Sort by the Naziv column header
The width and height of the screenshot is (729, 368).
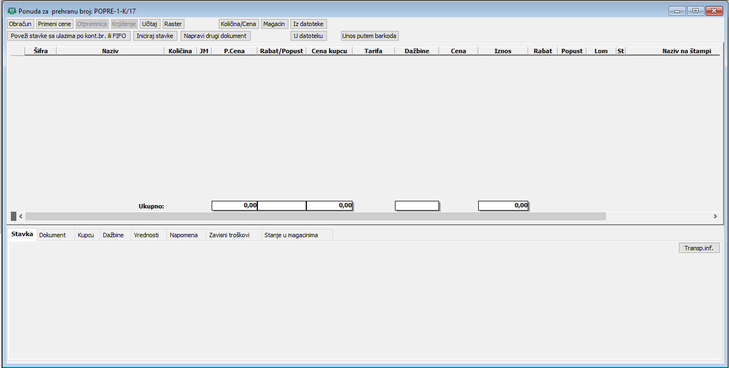click(x=110, y=51)
